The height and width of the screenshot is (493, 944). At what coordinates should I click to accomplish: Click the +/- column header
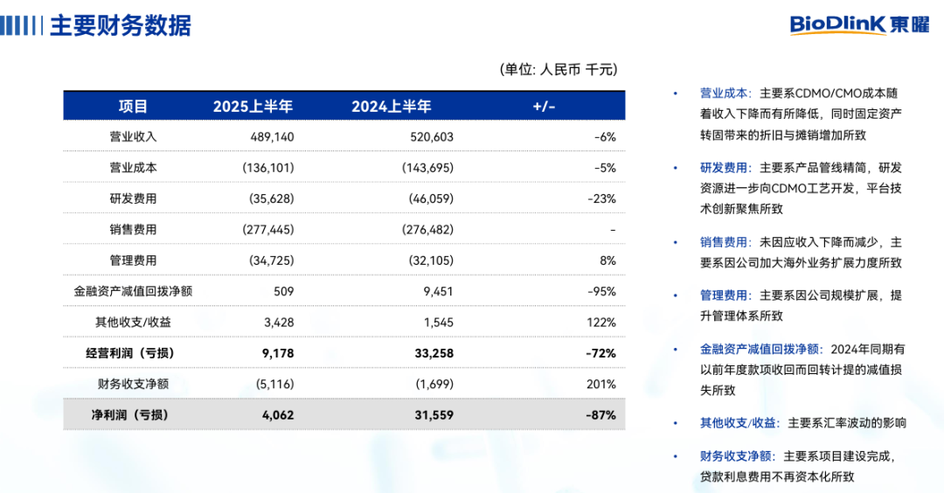[x=544, y=106]
